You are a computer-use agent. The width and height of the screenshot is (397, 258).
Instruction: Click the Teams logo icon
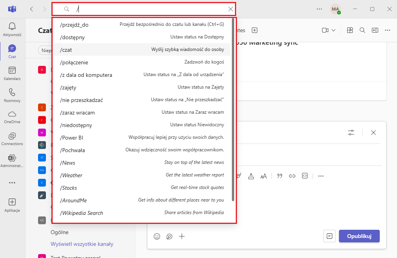tap(12, 9)
